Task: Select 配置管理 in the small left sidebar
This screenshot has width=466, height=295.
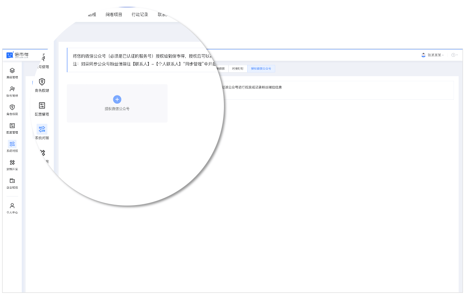Action: point(12,128)
